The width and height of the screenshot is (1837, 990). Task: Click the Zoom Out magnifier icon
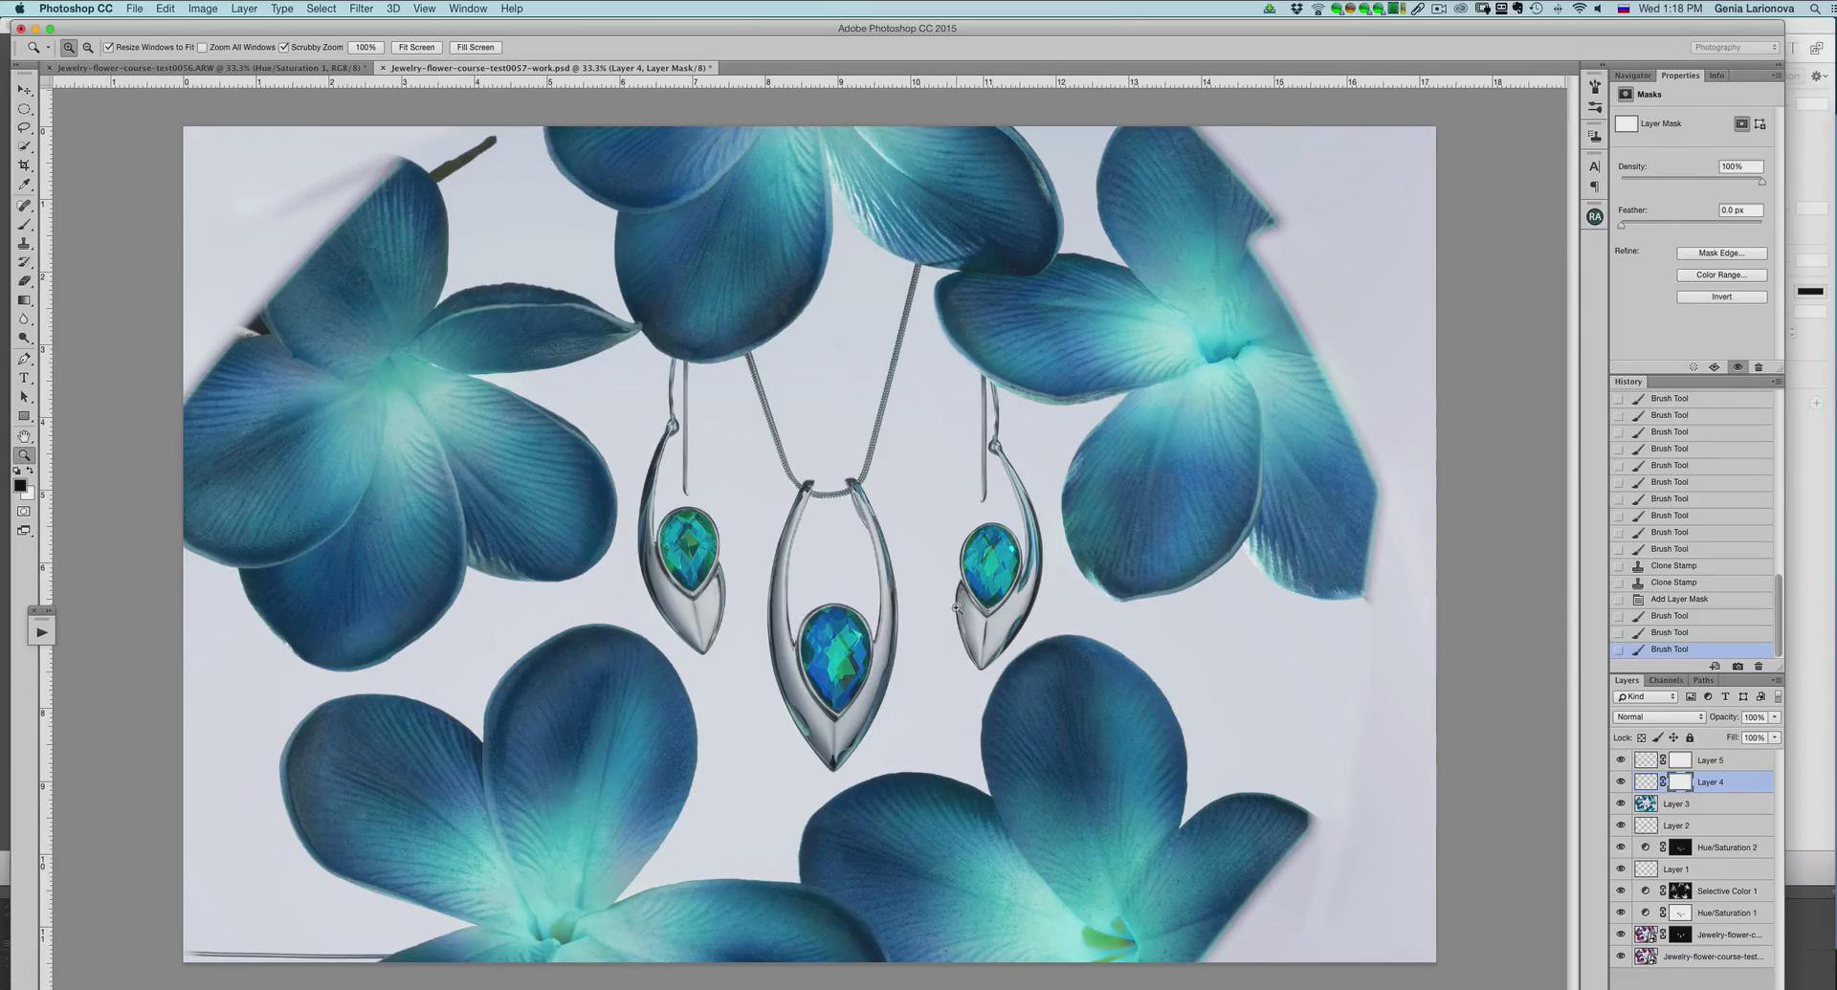click(x=88, y=47)
